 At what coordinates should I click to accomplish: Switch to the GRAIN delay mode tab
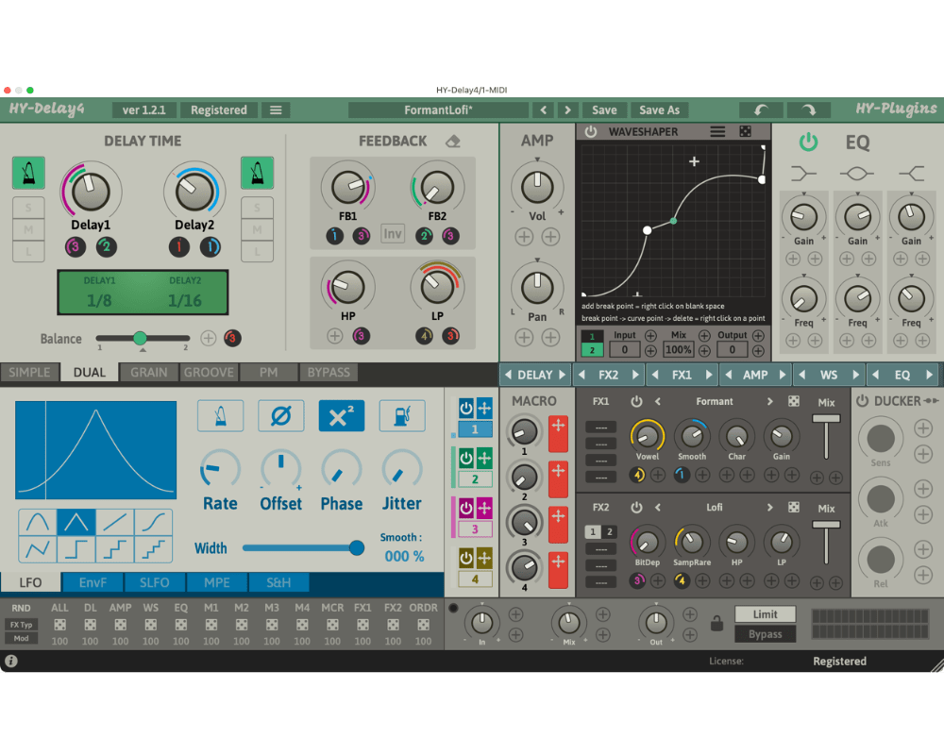[x=149, y=373]
